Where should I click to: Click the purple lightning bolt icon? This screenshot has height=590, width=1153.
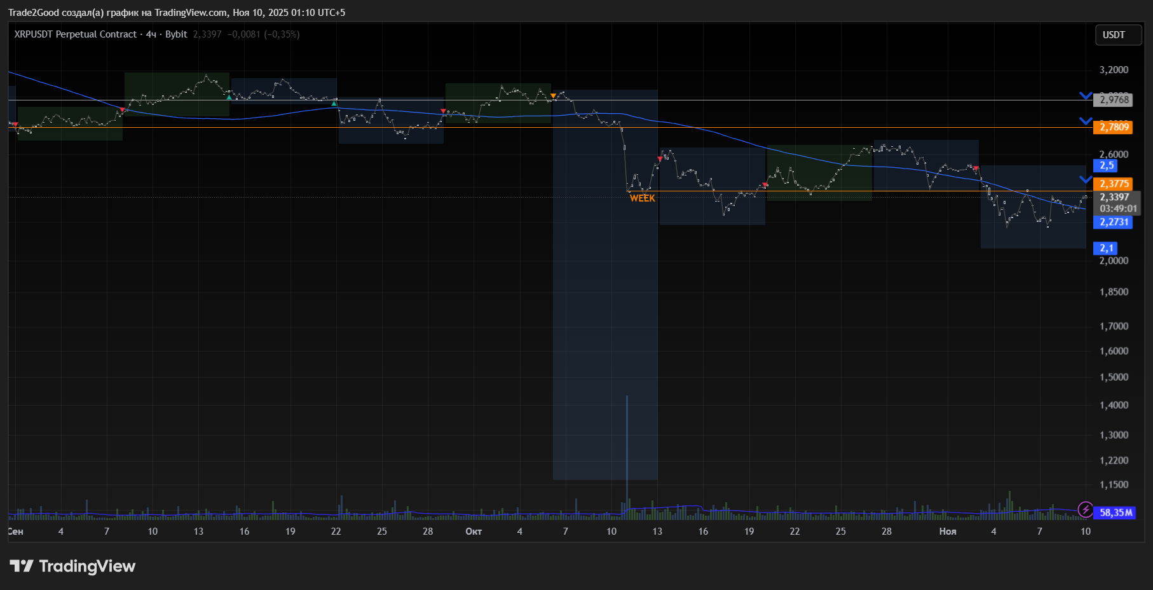(1085, 510)
